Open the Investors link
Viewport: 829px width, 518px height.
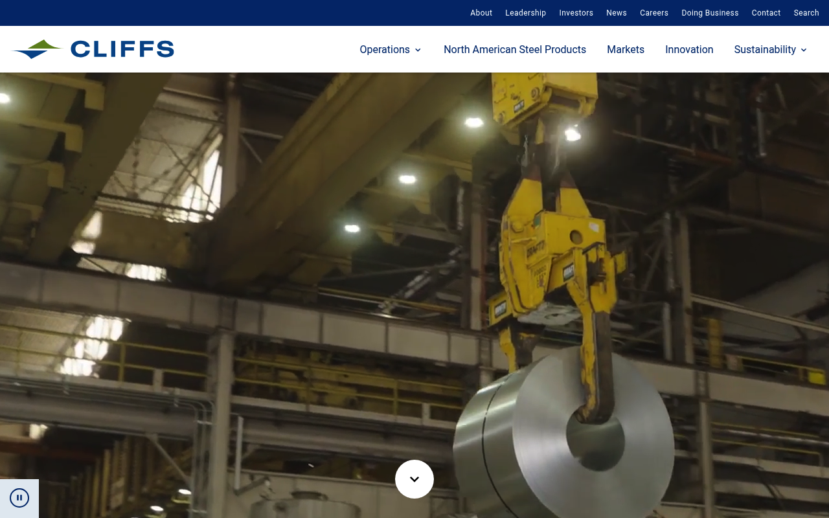click(576, 13)
